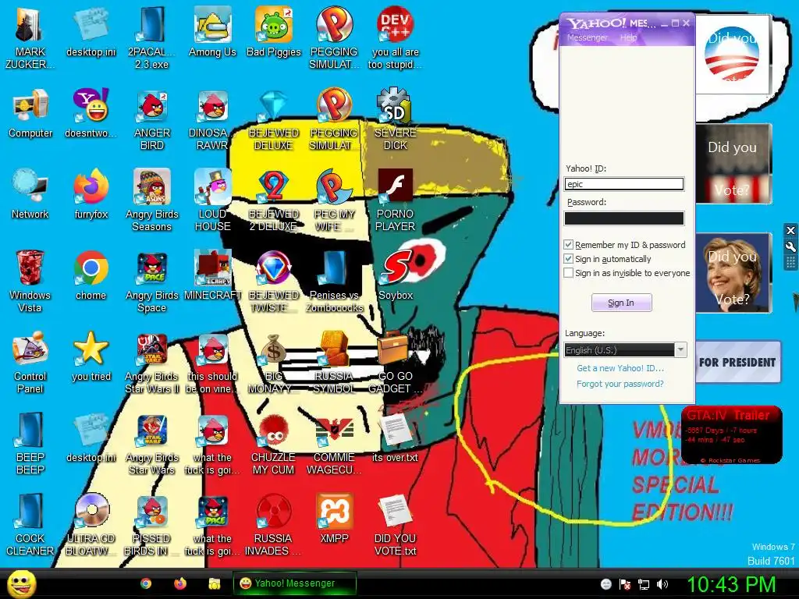The width and height of the screenshot is (799, 599).
Task: Open the Network desktop icon
Action: pos(30,193)
